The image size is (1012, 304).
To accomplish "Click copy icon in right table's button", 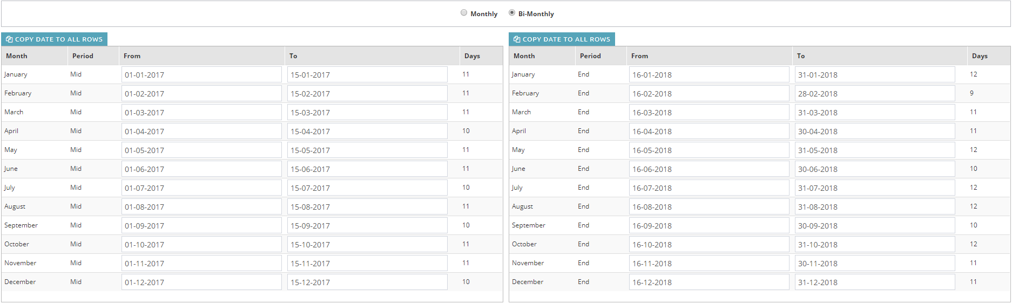I will point(517,39).
